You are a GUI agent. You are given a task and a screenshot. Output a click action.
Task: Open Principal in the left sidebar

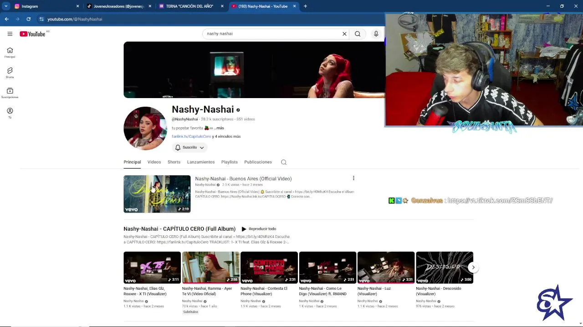pos(10,53)
